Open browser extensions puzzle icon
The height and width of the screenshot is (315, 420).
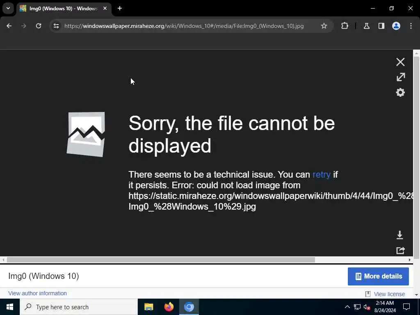coord(345,26)
